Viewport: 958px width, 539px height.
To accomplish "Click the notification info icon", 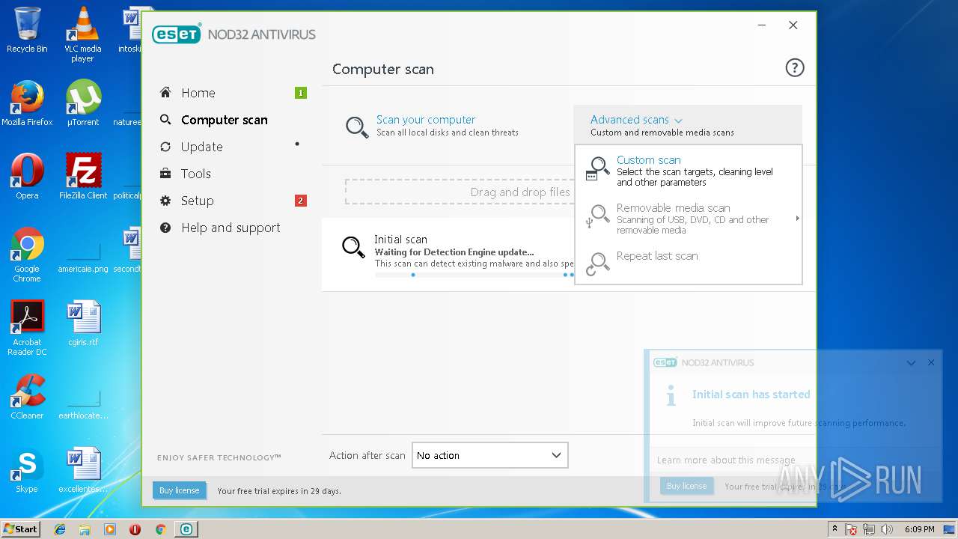I will (671, 396).
